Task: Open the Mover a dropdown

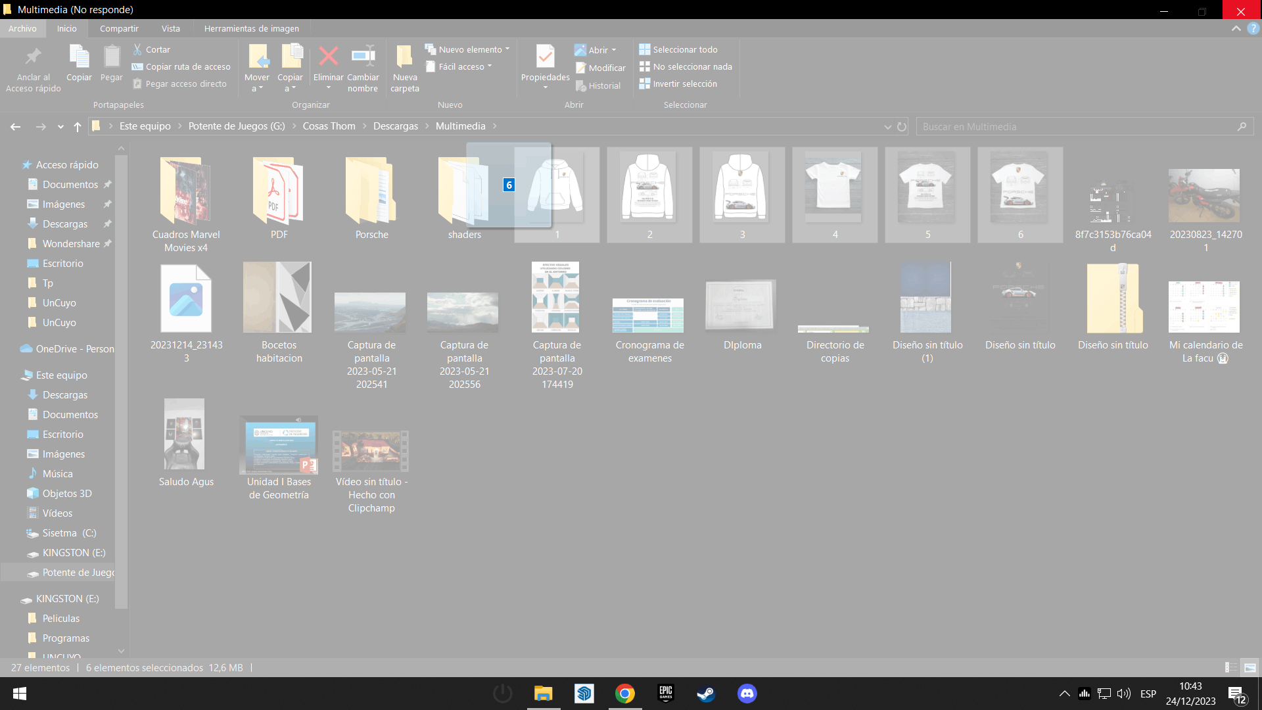Action: point(257,83)
